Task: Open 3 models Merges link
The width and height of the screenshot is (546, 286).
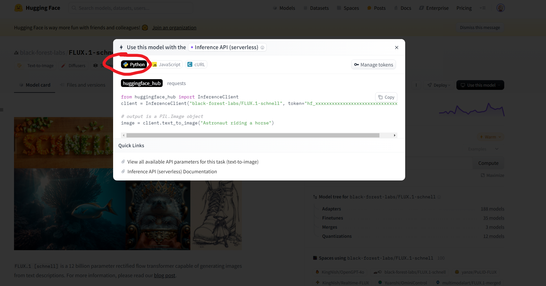Action: [x=495, y=227]
